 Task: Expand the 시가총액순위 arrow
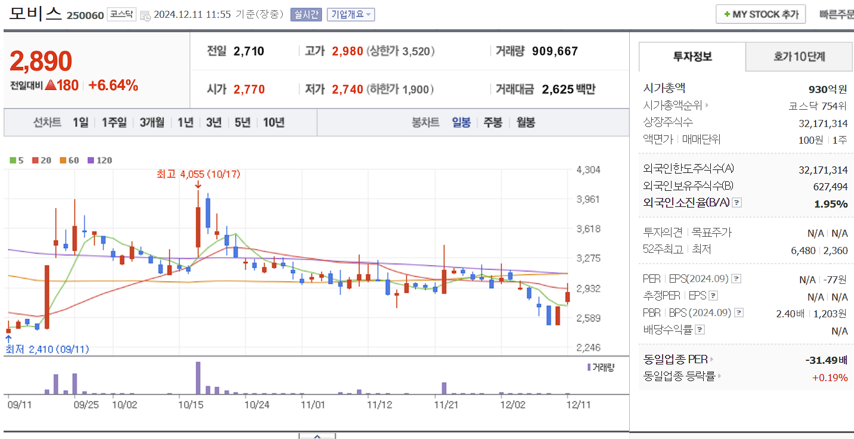(x=707, y=106)
